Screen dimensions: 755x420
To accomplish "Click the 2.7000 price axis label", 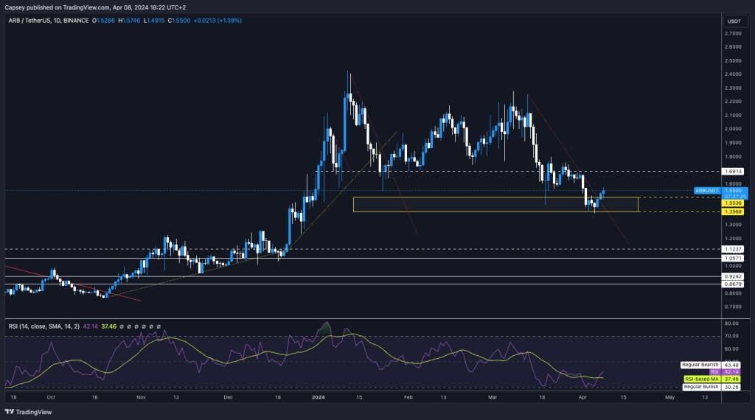I will pos(733,33).
